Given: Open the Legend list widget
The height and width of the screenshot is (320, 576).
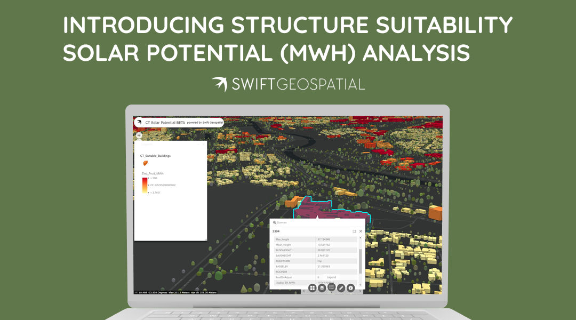Looking at the screenshot, I should tap(331, 287).
